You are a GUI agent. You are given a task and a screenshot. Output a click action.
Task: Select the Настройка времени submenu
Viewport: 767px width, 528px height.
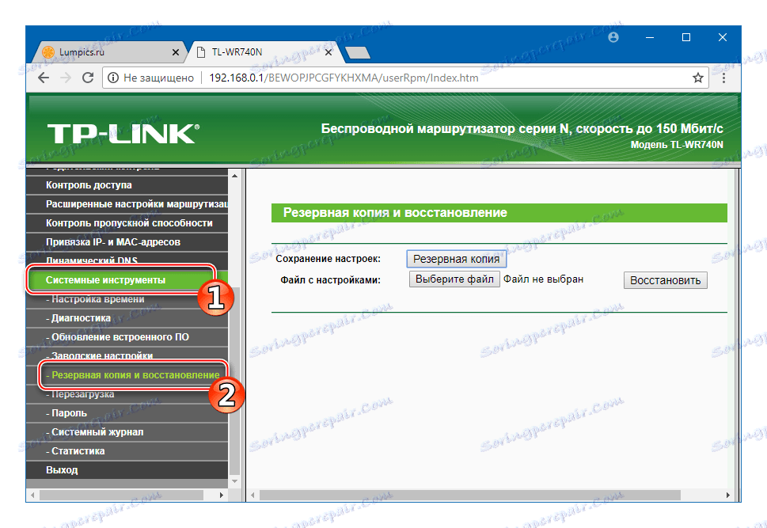click(x=127, y=299)
